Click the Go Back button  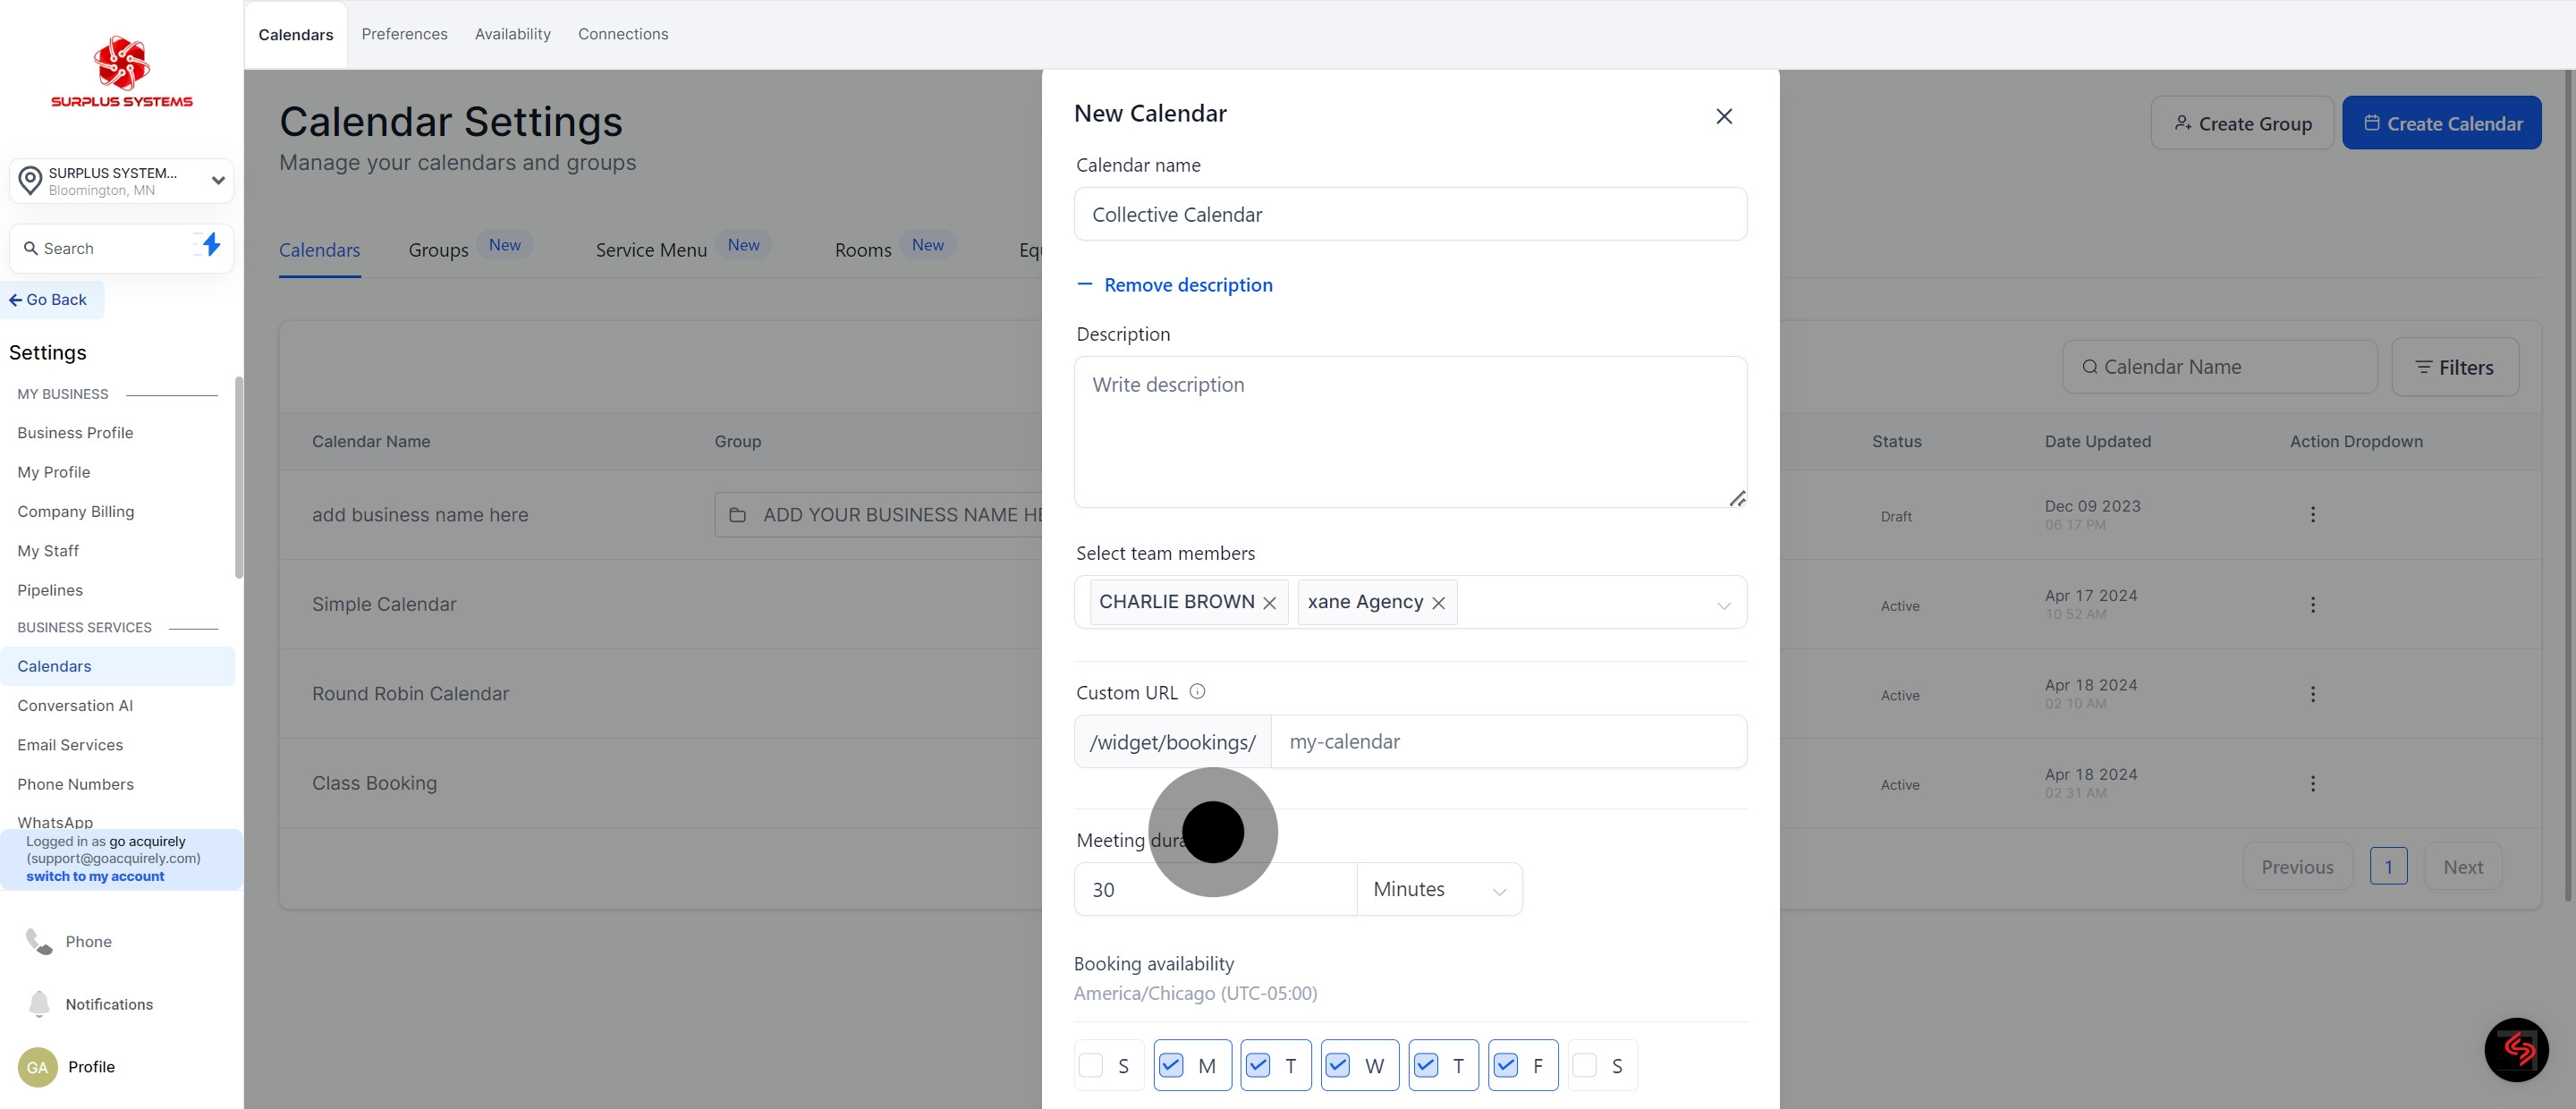49,299
